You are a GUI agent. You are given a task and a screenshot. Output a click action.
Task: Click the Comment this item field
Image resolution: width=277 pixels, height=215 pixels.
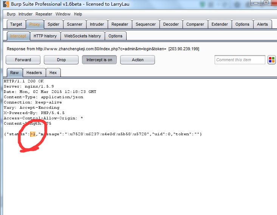click(x=240, y=60)
